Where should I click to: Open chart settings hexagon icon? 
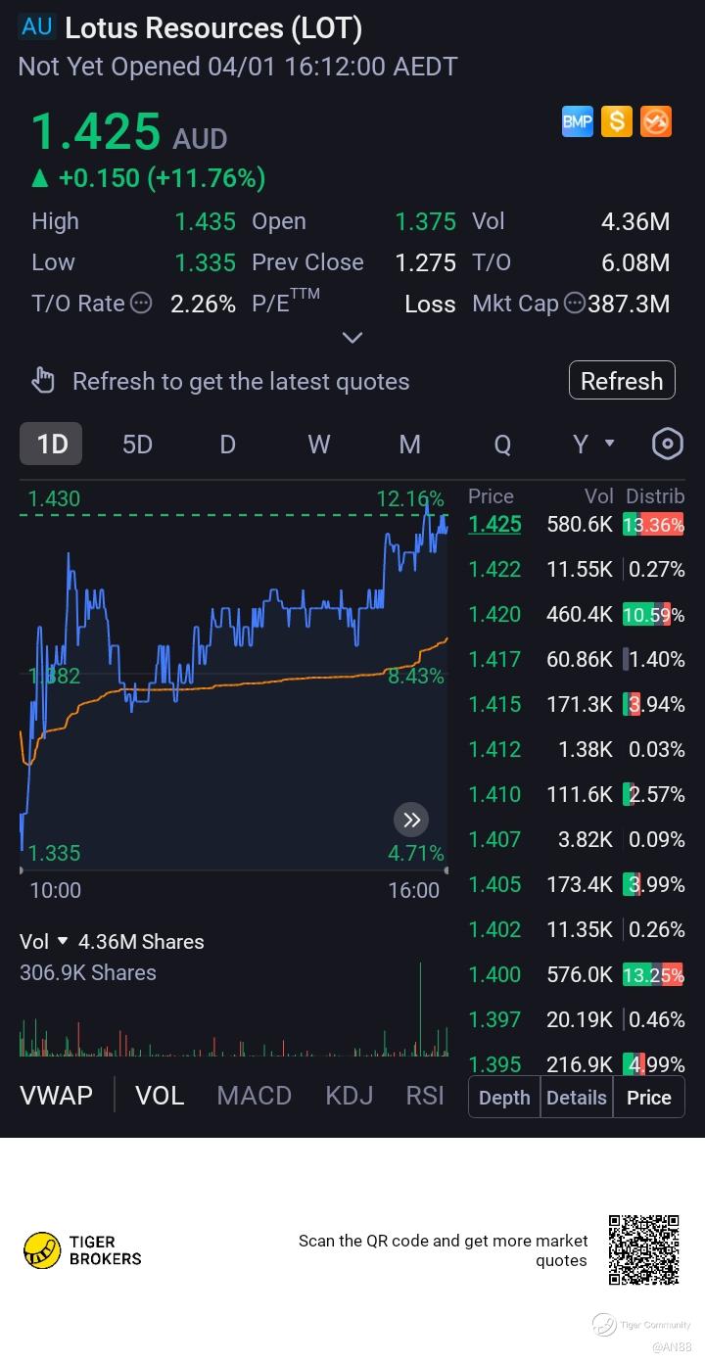667,444
